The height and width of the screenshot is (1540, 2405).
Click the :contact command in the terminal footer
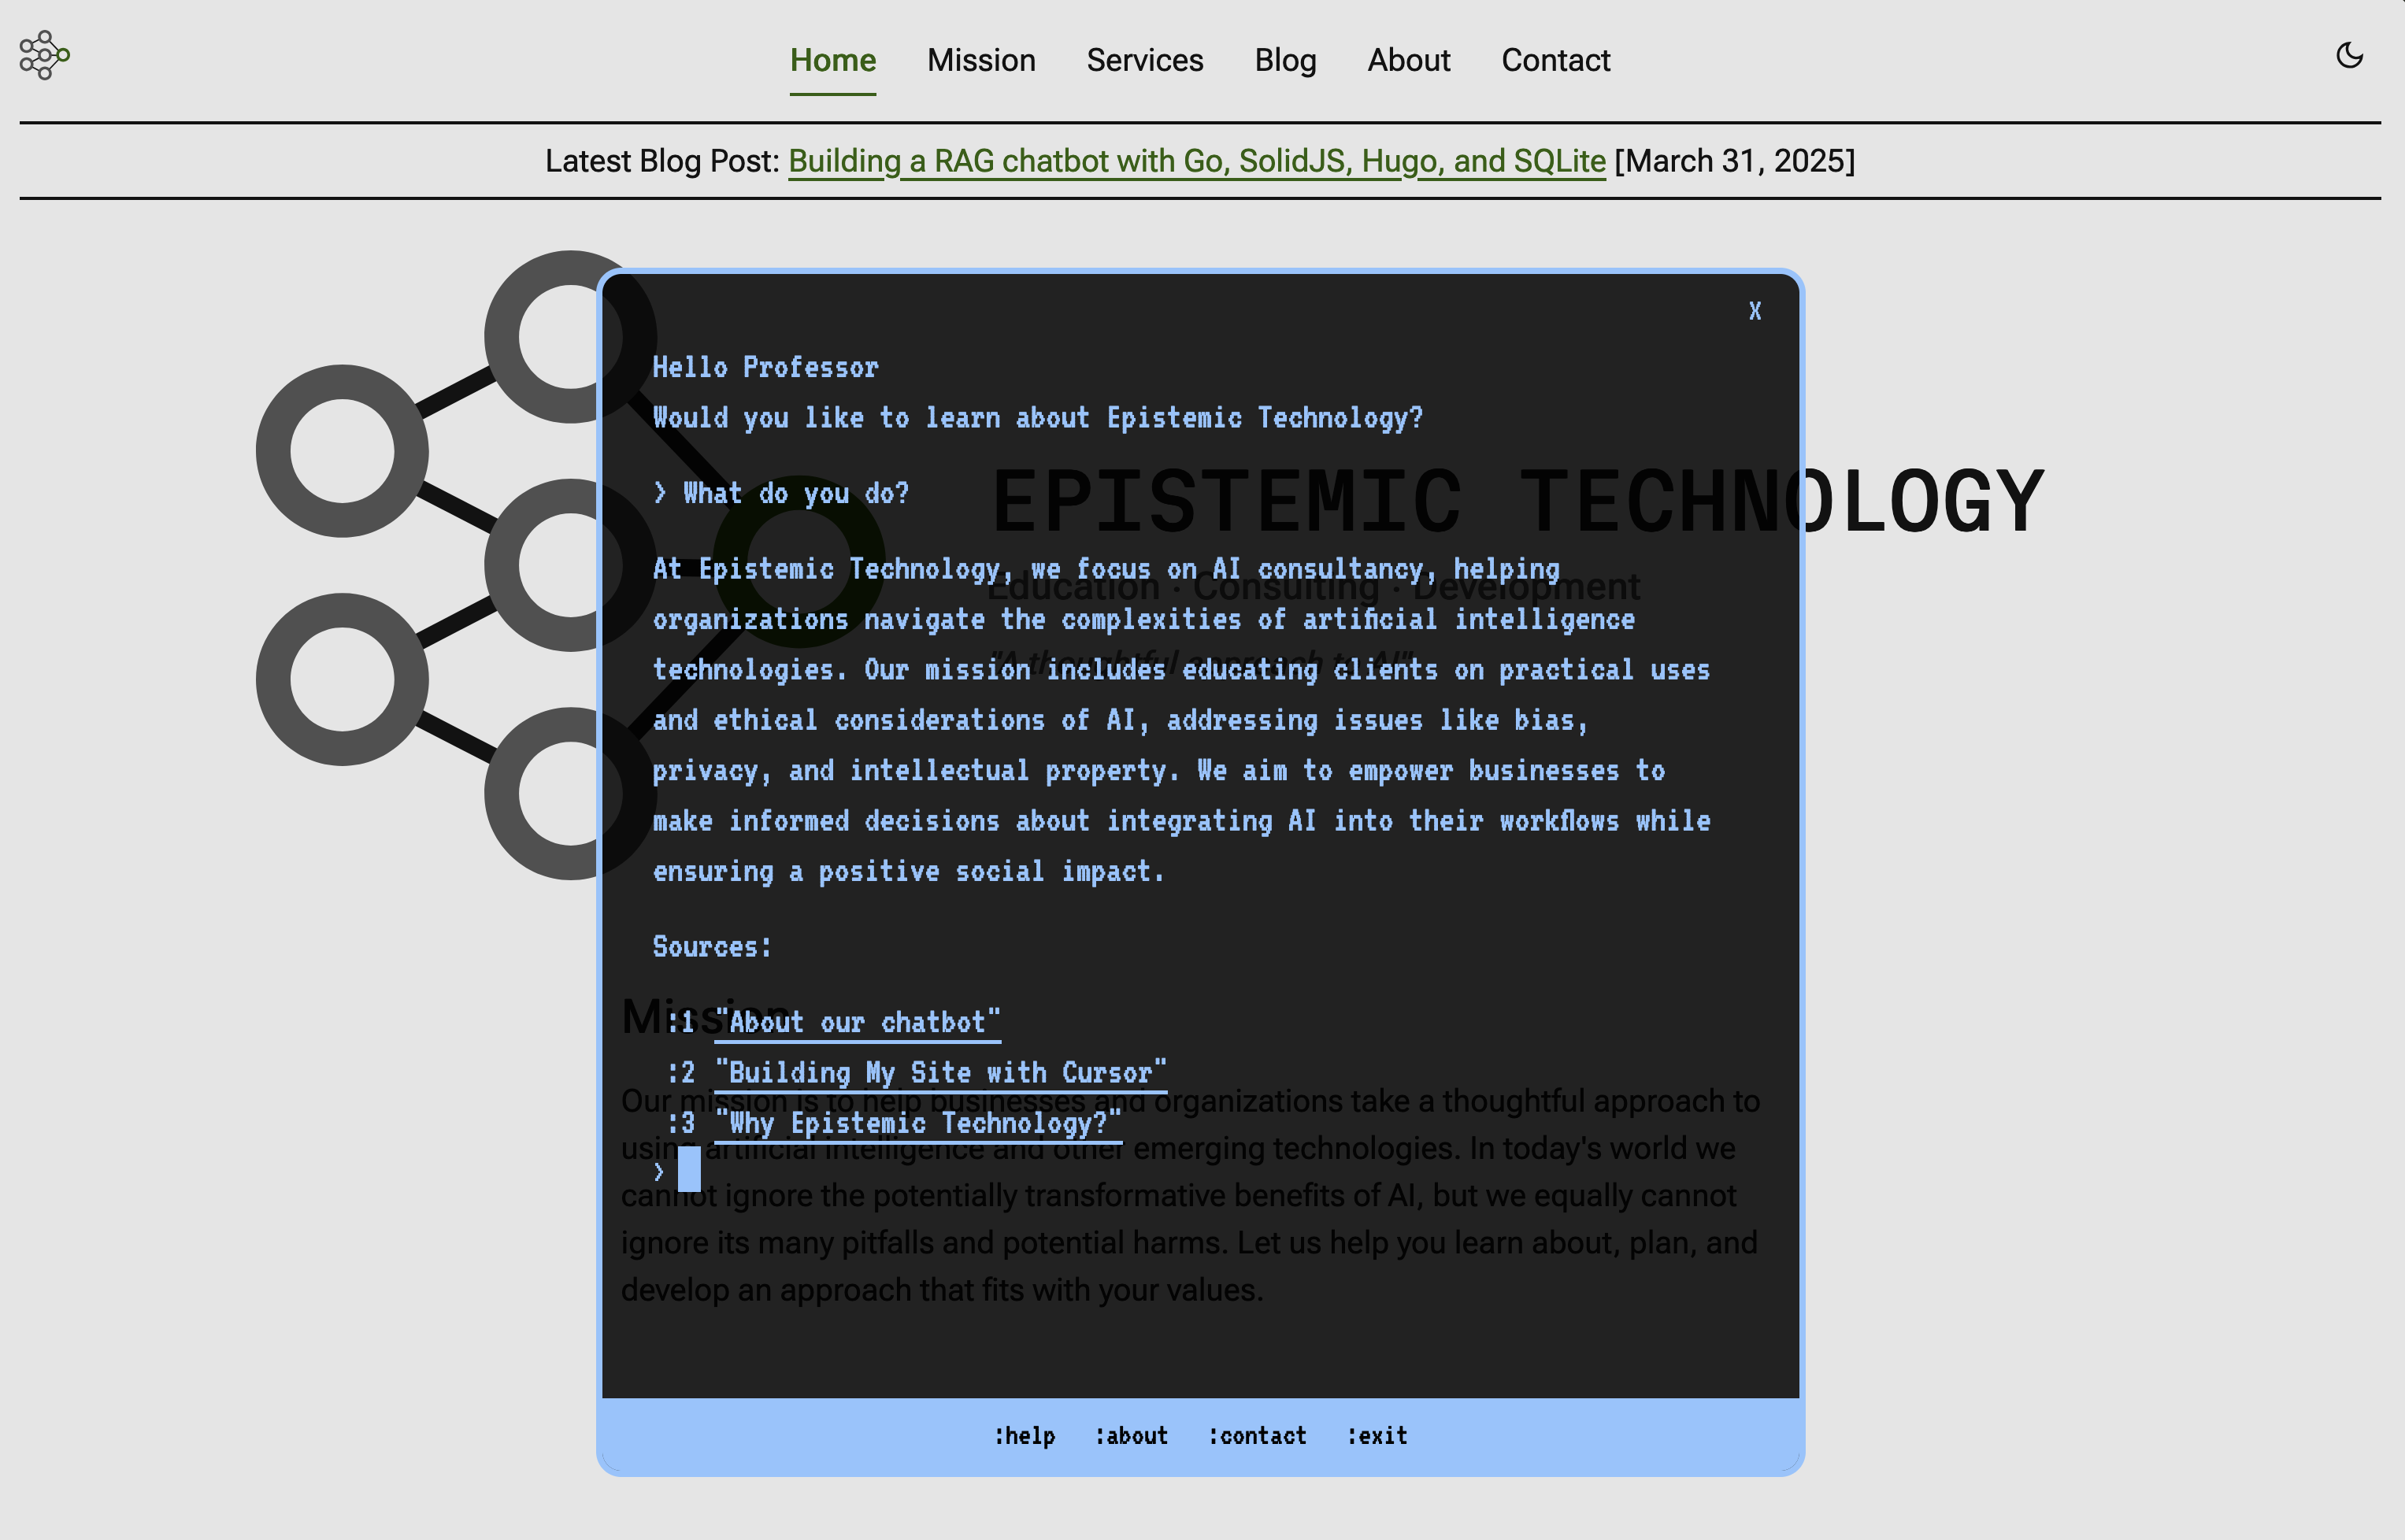[1257, 1436]
